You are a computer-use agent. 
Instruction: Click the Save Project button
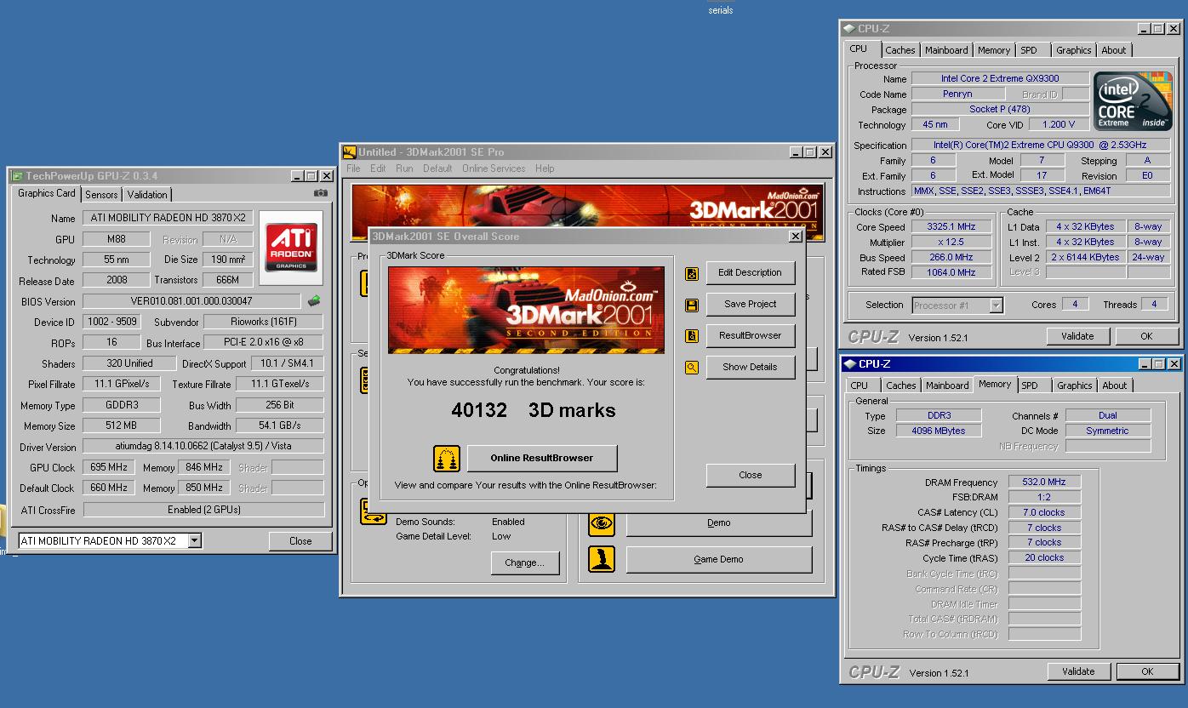click(x=750, y=304)
